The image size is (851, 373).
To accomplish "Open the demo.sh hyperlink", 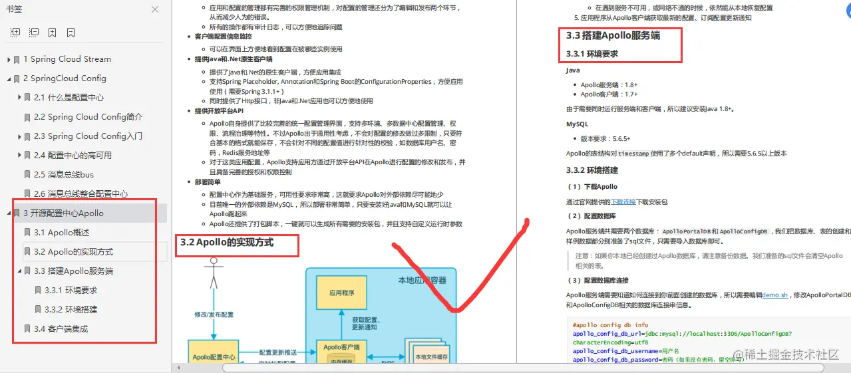I will point(775,295).
